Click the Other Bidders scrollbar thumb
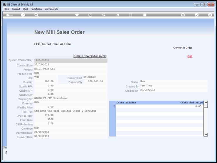217x163 pixels. [x=206, y=106]
